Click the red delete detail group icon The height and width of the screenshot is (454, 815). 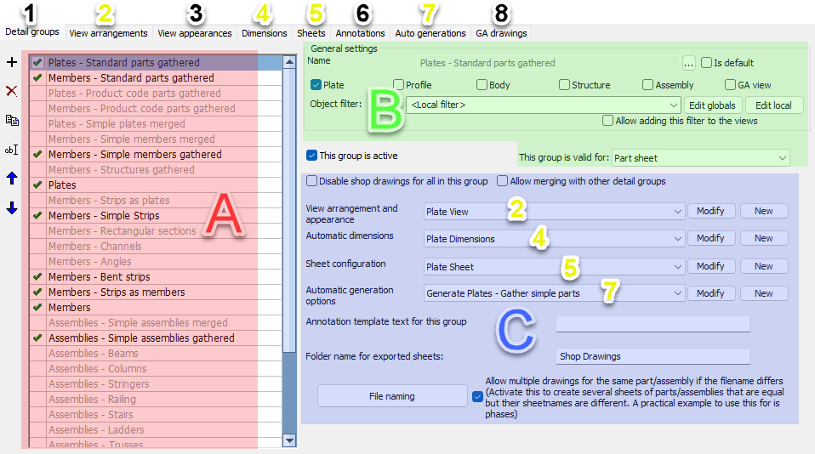pyautogui.click(x=11, y=91)
